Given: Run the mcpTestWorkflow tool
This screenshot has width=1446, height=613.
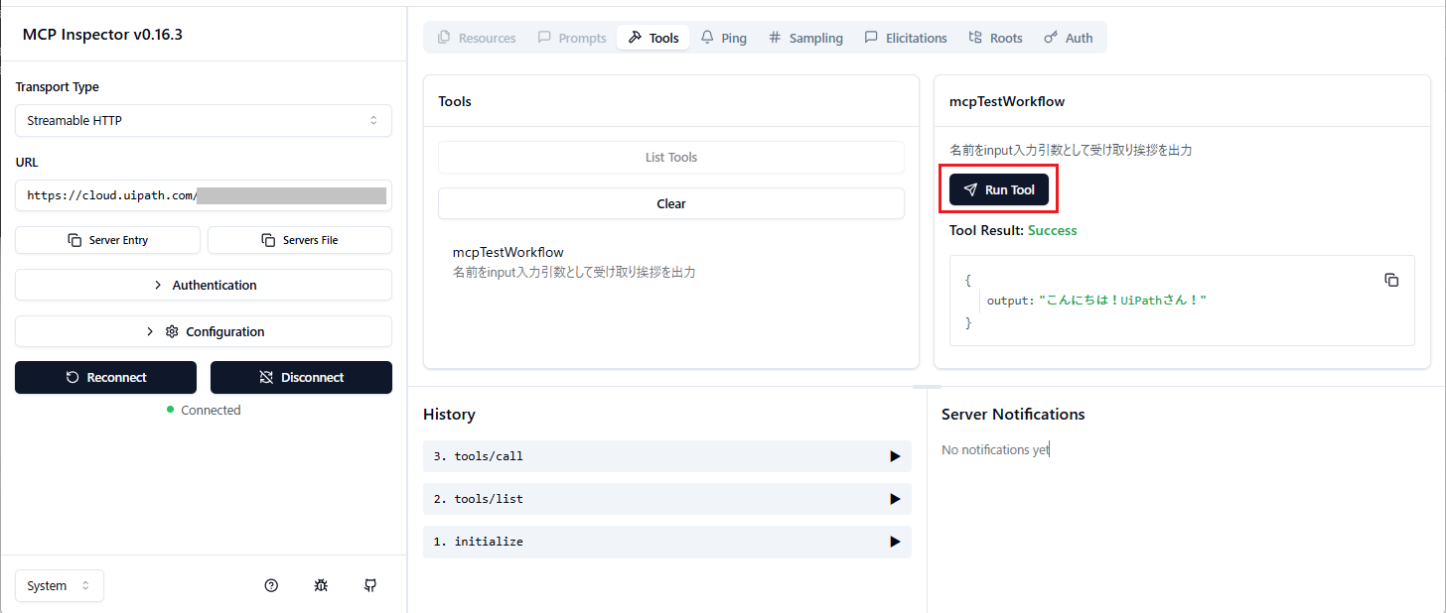Looking at the screenshot, I should (999, 189).
